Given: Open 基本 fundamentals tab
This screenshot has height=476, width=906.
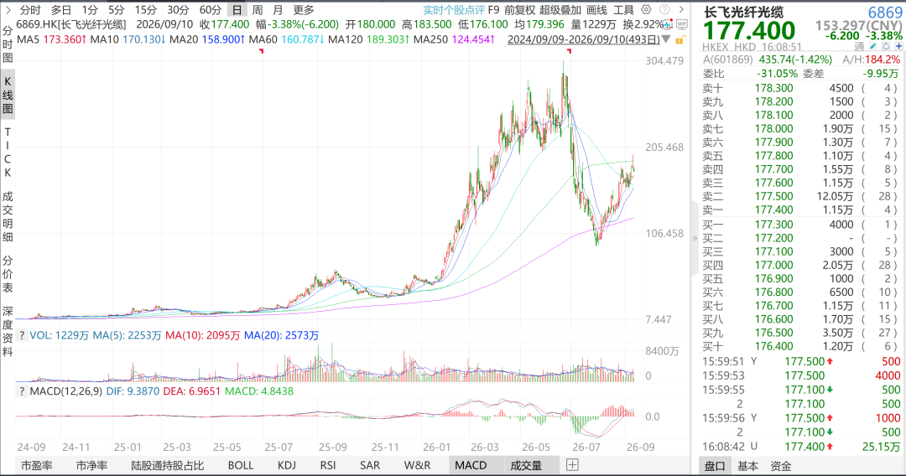Looking at the screenshot, I should click(747, 466).
